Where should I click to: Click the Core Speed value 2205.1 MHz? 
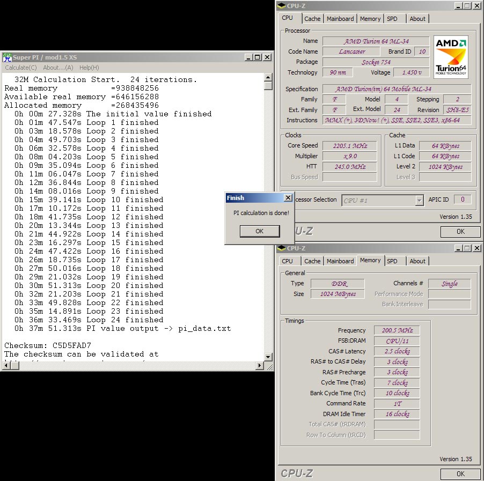pyautogui.click(x=350, y=146)
